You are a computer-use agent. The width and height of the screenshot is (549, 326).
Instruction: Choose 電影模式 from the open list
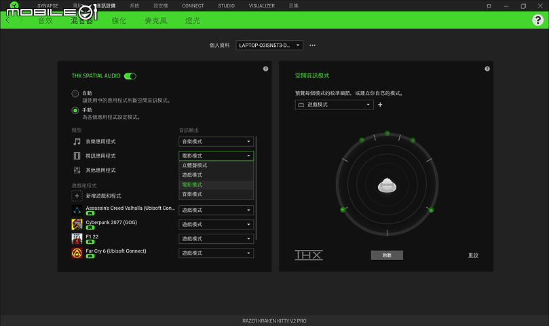point(216,184)
